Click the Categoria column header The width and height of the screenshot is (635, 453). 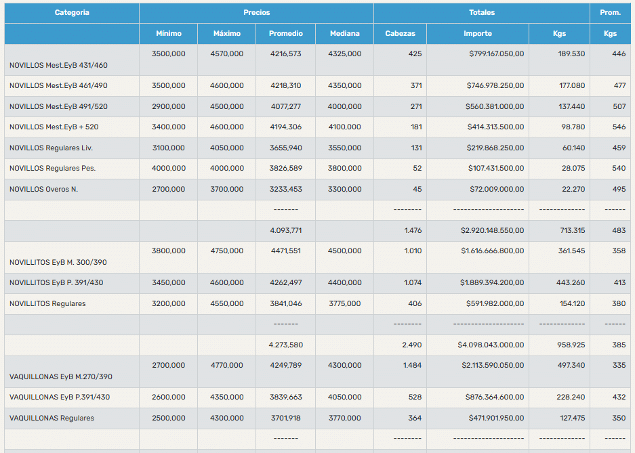pyautogui.click(x=72, y=13)
